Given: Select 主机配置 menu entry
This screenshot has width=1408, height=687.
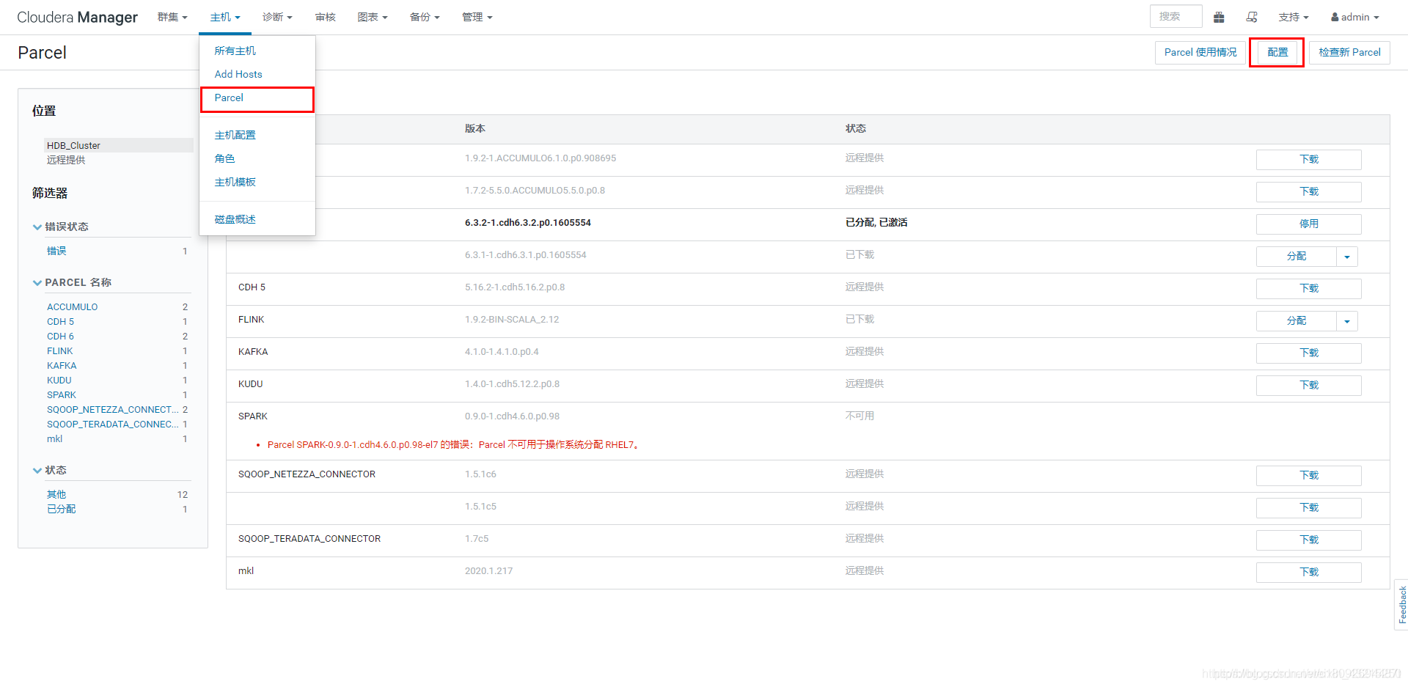Looking at the screenshot, I should click(235, 135).
